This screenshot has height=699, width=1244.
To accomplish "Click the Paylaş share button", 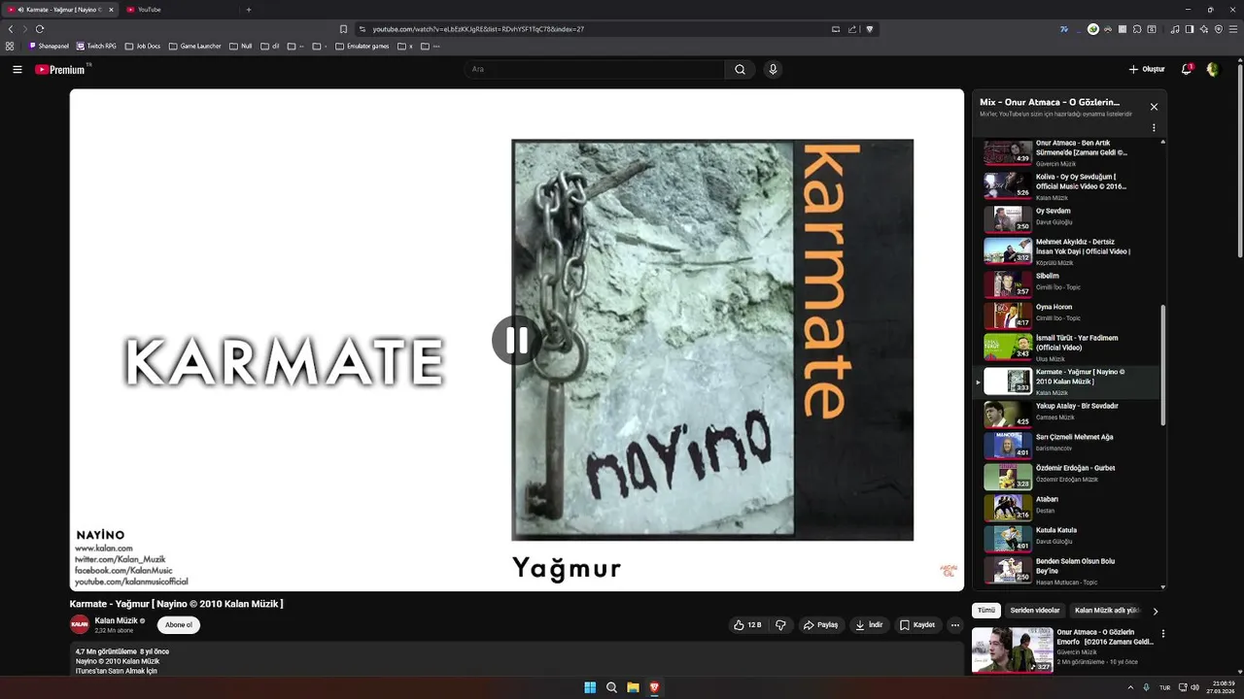I will pyautogui.click(x=820, y=625).
